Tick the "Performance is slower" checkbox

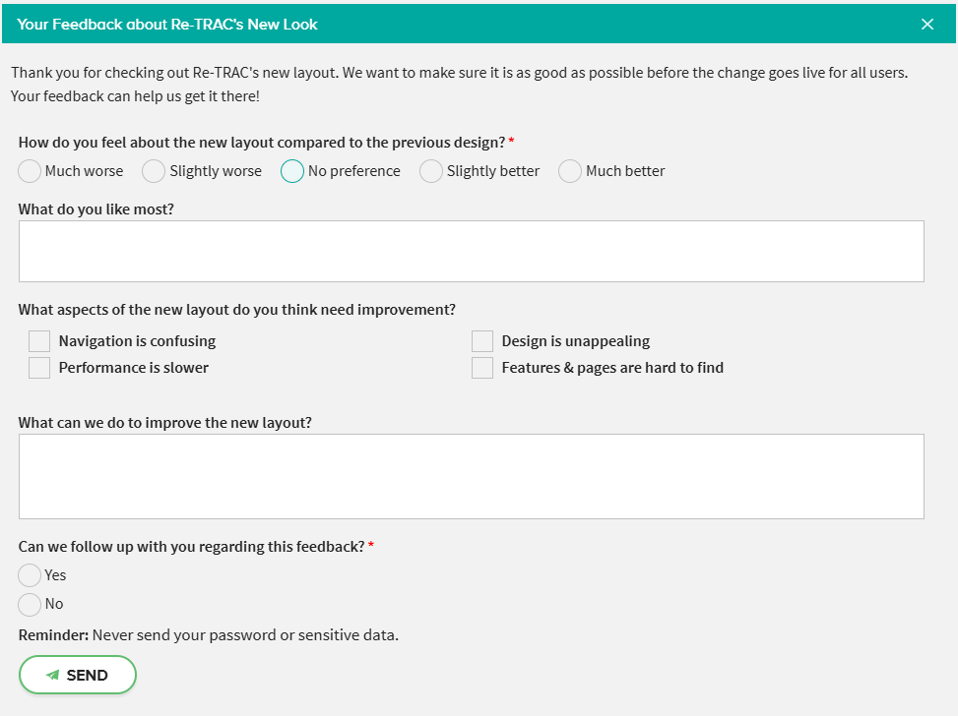coord(39,368)
